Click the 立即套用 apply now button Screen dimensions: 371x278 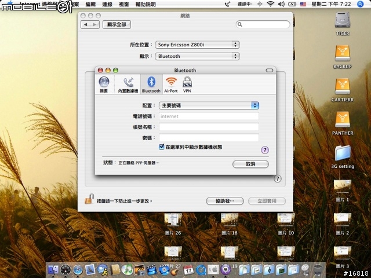(x=267, y=201)
